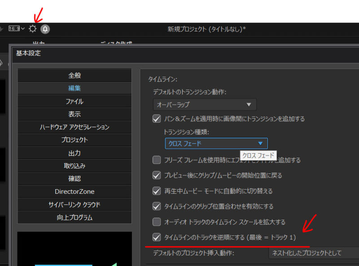Open the 表示 settings category
Viewport: 359px width, 266px height.
coord(74,114)
